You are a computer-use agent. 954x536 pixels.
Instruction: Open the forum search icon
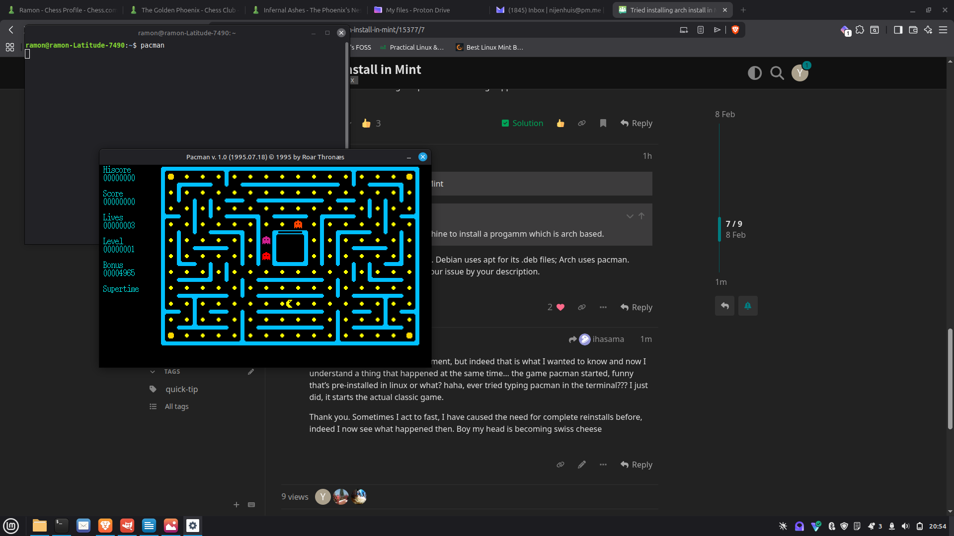(777, 73)
